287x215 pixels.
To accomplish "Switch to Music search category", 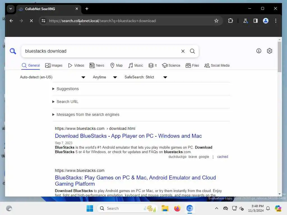I will pyautogui.click(x=136, y=66).
